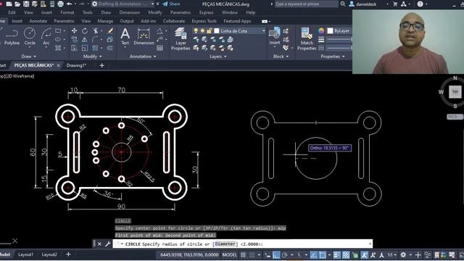Click the MODEL space button in status bar
This screenshot has height=261, width=464.
[230, 254]
